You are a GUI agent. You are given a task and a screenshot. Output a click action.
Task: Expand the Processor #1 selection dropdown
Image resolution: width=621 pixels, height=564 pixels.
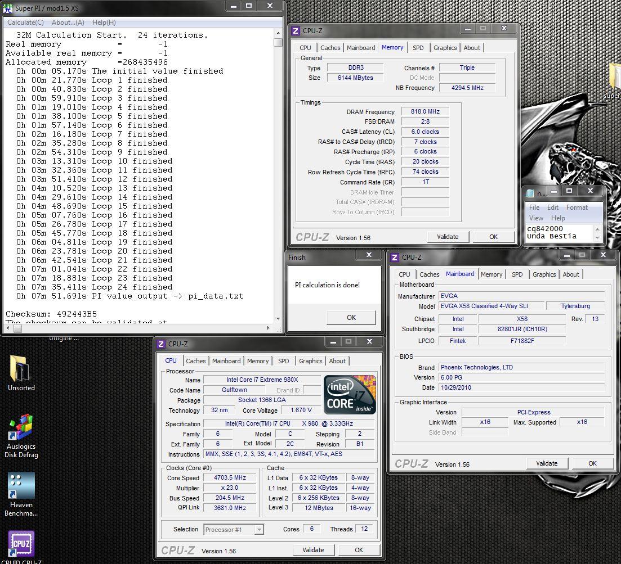(x=259, y=530)
